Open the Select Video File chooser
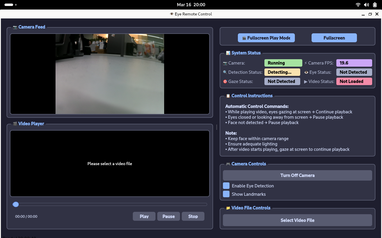This screenshot has width=382, height=238. click(x=297, y=220)
